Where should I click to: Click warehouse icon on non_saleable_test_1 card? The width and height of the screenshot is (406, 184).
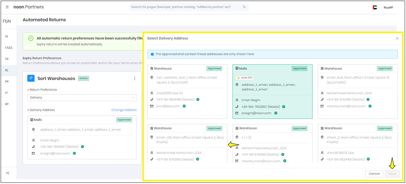point(152,69)
